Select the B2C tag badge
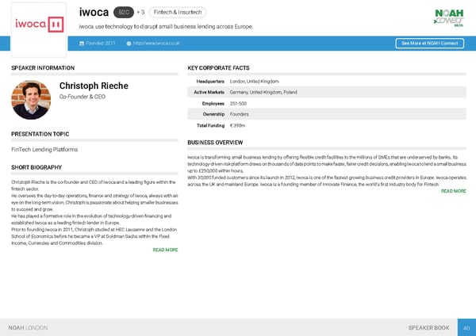 pyautogui.click(x=123, y=13)
